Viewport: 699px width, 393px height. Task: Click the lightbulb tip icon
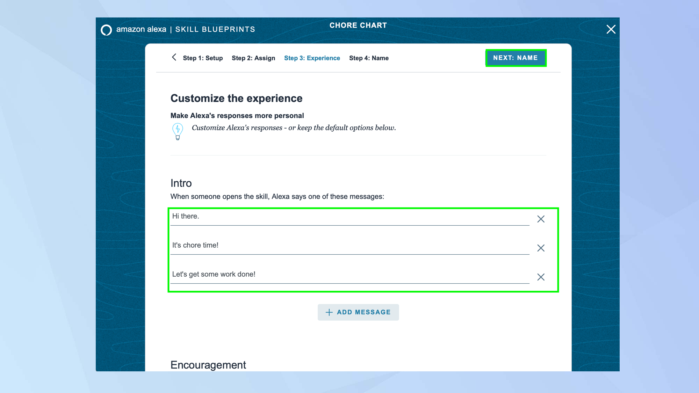pyautogui.click(x=178, y=131)
